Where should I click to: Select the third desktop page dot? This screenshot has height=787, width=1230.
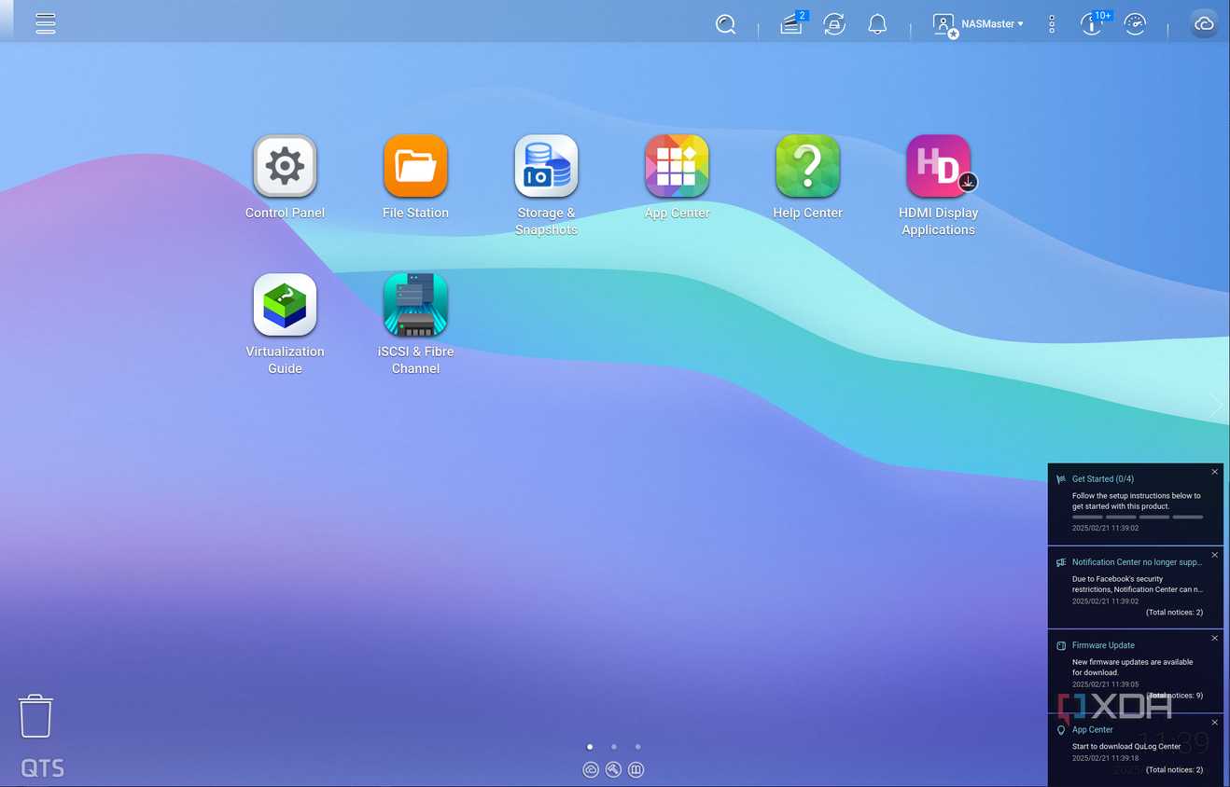pos(637,747)
